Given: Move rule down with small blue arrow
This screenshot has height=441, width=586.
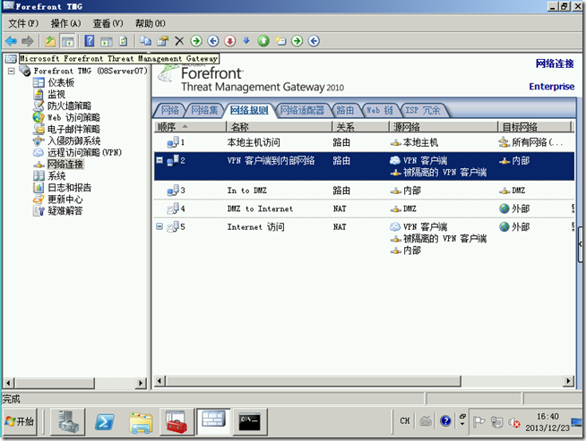Looking at the screenshot, I should [246, 40].
